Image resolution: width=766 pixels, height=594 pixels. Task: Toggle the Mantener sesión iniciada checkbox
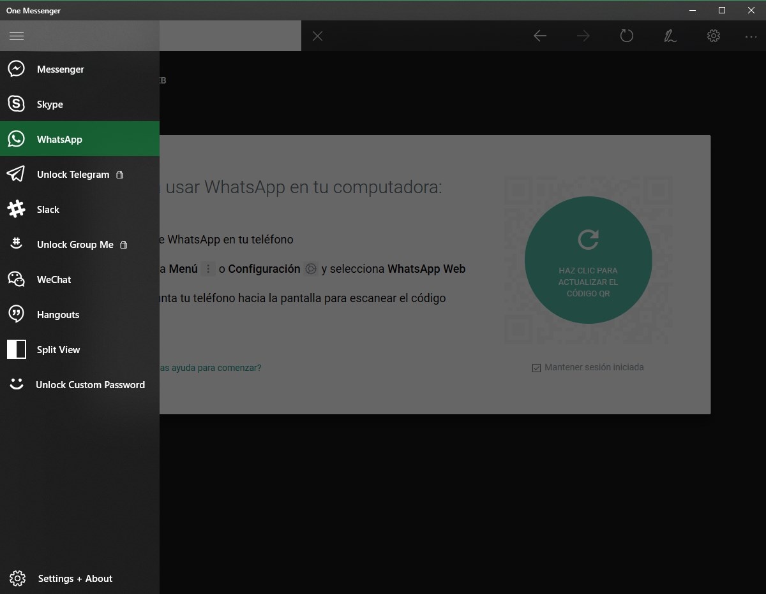(x=536, y=368)
